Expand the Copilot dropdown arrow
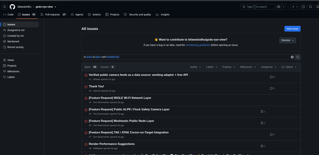 pyautogui.click(x=284, y=7)
